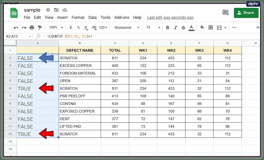264x160 pixels.
Task: Select the EXPOSED COPPER cell
Action: pyautogui.click(x=80, y=111)
